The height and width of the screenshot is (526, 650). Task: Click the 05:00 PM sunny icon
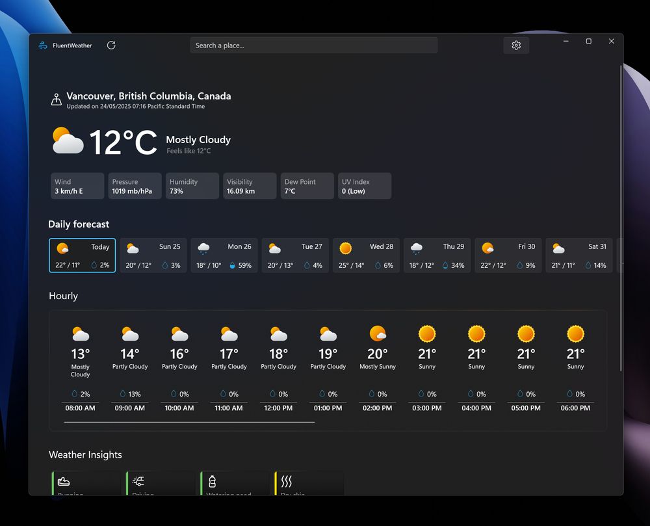click(526, 334)
